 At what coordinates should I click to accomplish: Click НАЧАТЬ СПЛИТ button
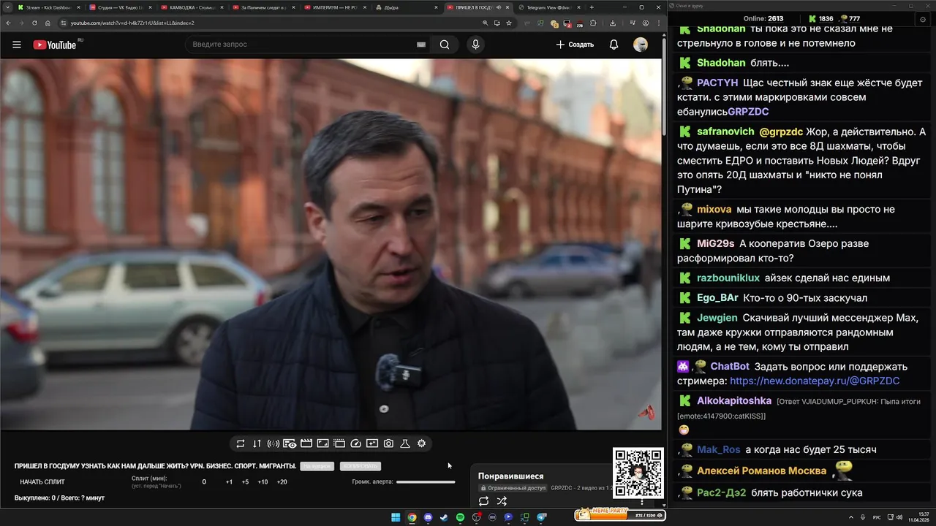point(42,482)
